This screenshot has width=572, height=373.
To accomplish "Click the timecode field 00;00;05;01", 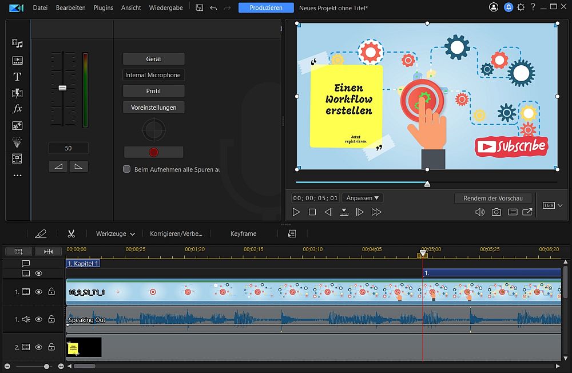I will [x=316, y=198].
